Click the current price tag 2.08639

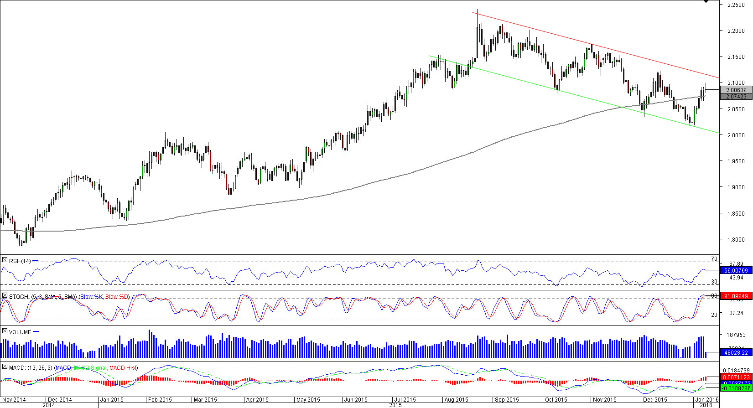coord(736,90)
